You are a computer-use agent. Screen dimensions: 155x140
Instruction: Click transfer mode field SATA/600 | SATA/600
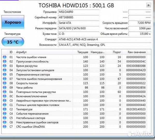[79, 28]
